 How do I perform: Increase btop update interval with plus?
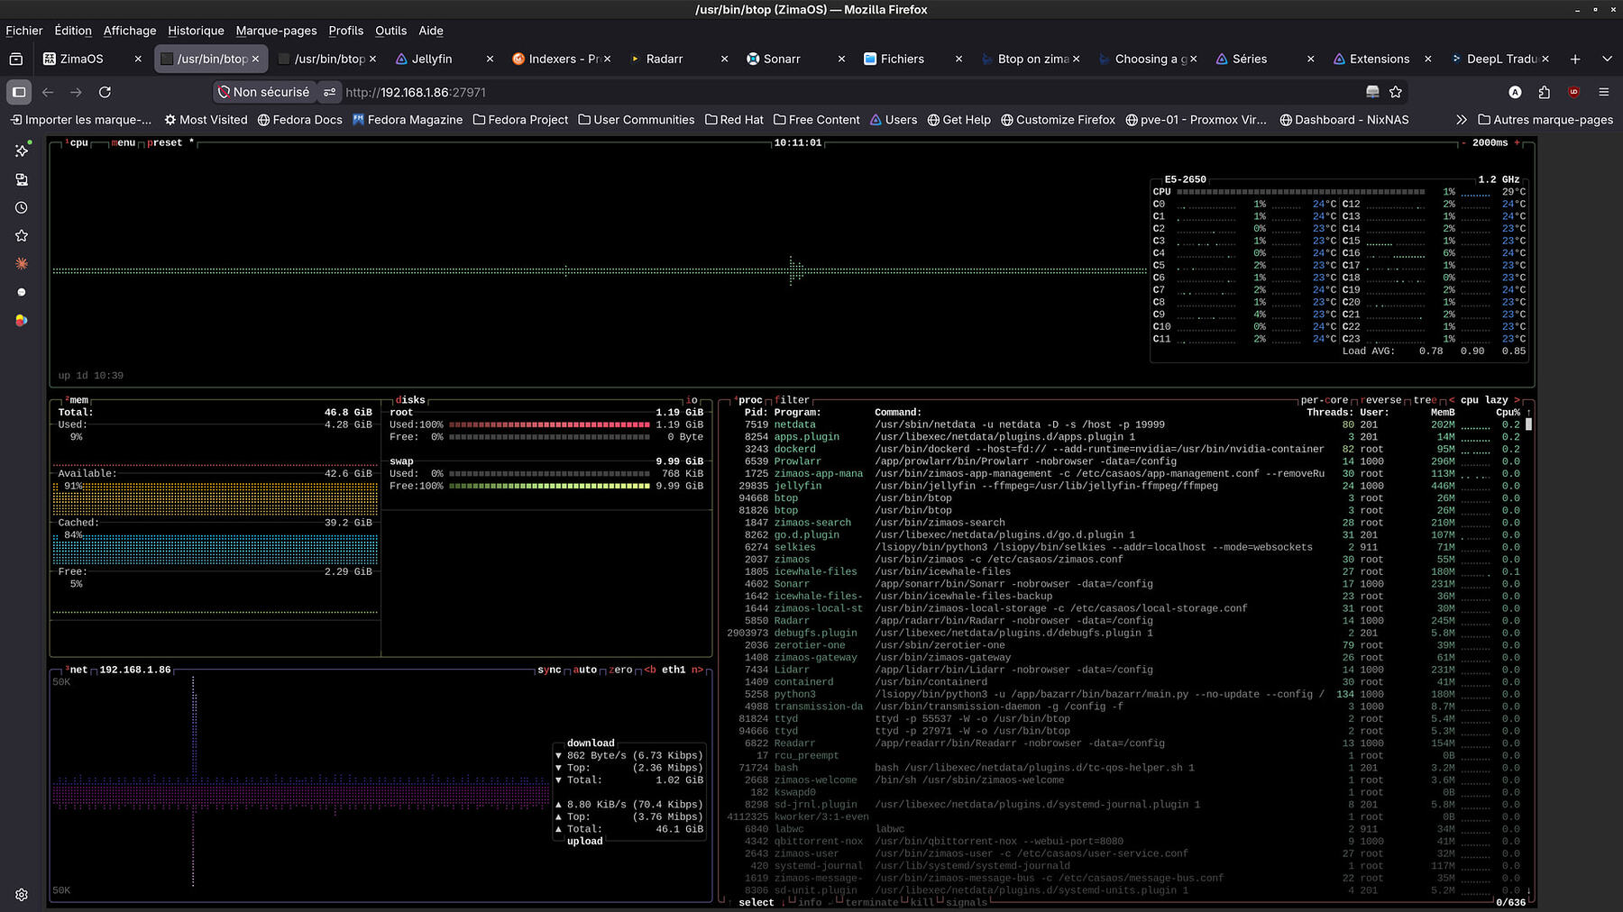[x=1518, y=142]
